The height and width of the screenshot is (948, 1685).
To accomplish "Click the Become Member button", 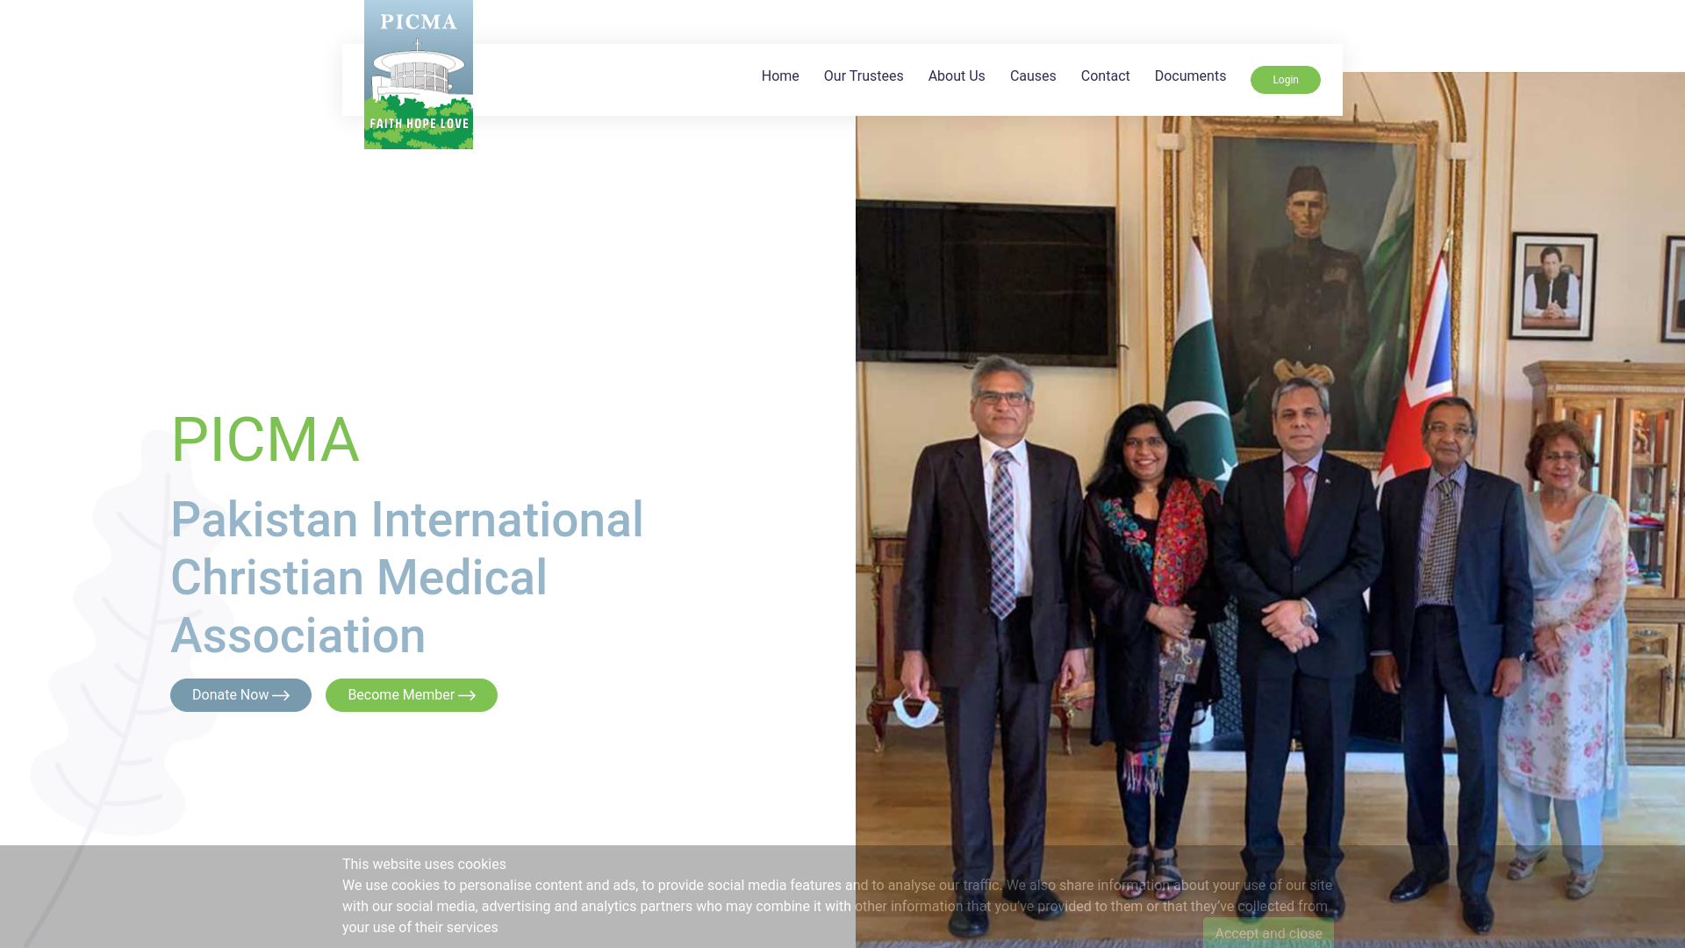I will click(x=412, y=695).
